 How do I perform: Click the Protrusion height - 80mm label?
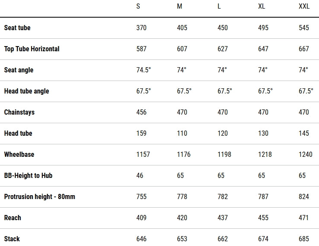coord(39,196)
